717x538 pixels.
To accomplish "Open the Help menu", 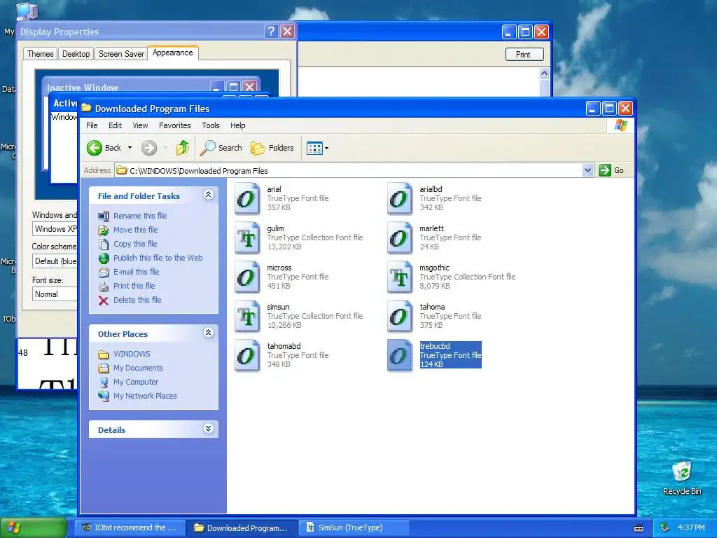I will [238, 125].
